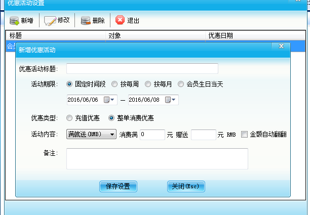Click the start date 2016/06/06 field
The height and width of the screenshot is (215, 310).
[92, 100]
